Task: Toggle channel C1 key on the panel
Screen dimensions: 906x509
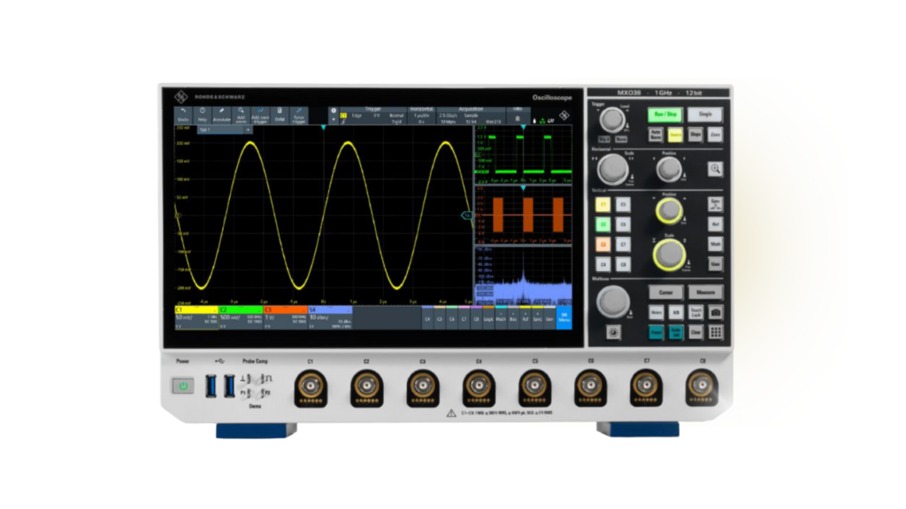Action: coord(603,204)
